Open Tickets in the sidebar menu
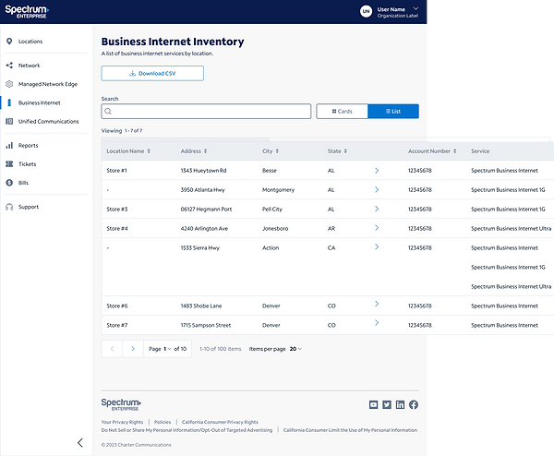554x456 pixels. point(27,164)
